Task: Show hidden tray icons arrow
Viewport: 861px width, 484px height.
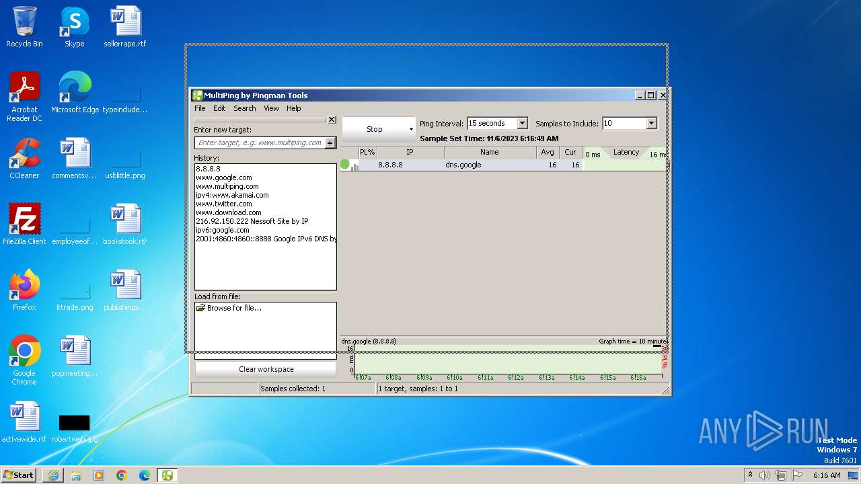Action: (x=750, y=475)
